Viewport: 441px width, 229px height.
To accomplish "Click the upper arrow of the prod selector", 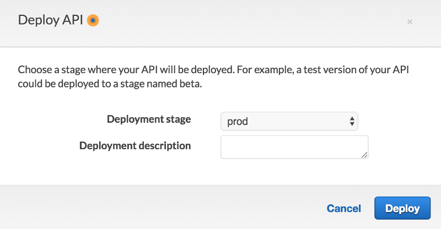I will click(352, 118).
